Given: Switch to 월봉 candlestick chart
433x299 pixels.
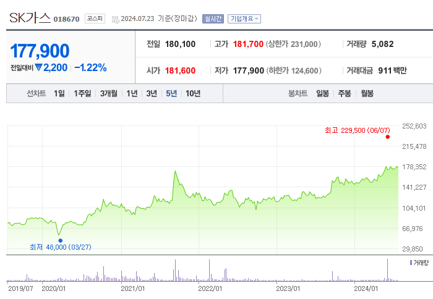Looking at the screenshot, I should pyautogui.click(x=367, y=93).
